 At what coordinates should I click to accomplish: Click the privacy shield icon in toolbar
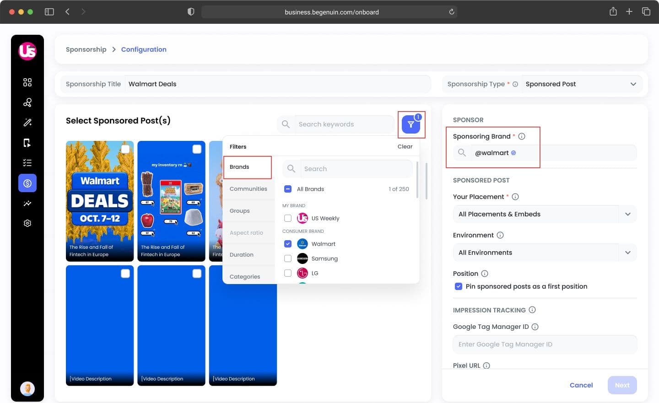(191, 12)
